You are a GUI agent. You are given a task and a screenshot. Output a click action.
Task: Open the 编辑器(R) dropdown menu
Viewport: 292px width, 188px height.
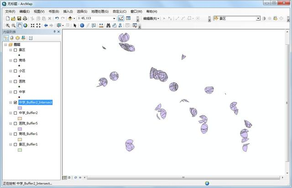click(x=151, y=18)
